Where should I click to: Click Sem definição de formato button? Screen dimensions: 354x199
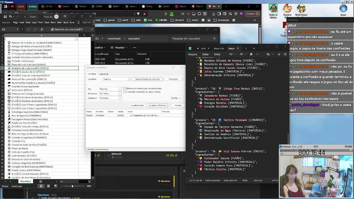click(x=147, y=79)
